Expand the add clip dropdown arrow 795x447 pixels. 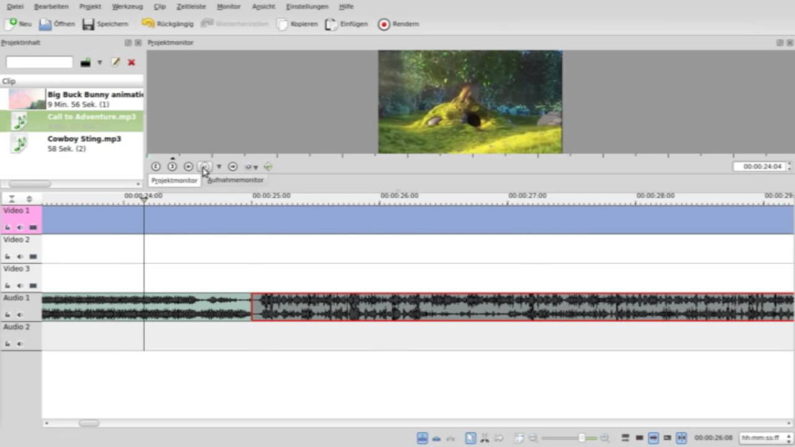click(99, 62)
